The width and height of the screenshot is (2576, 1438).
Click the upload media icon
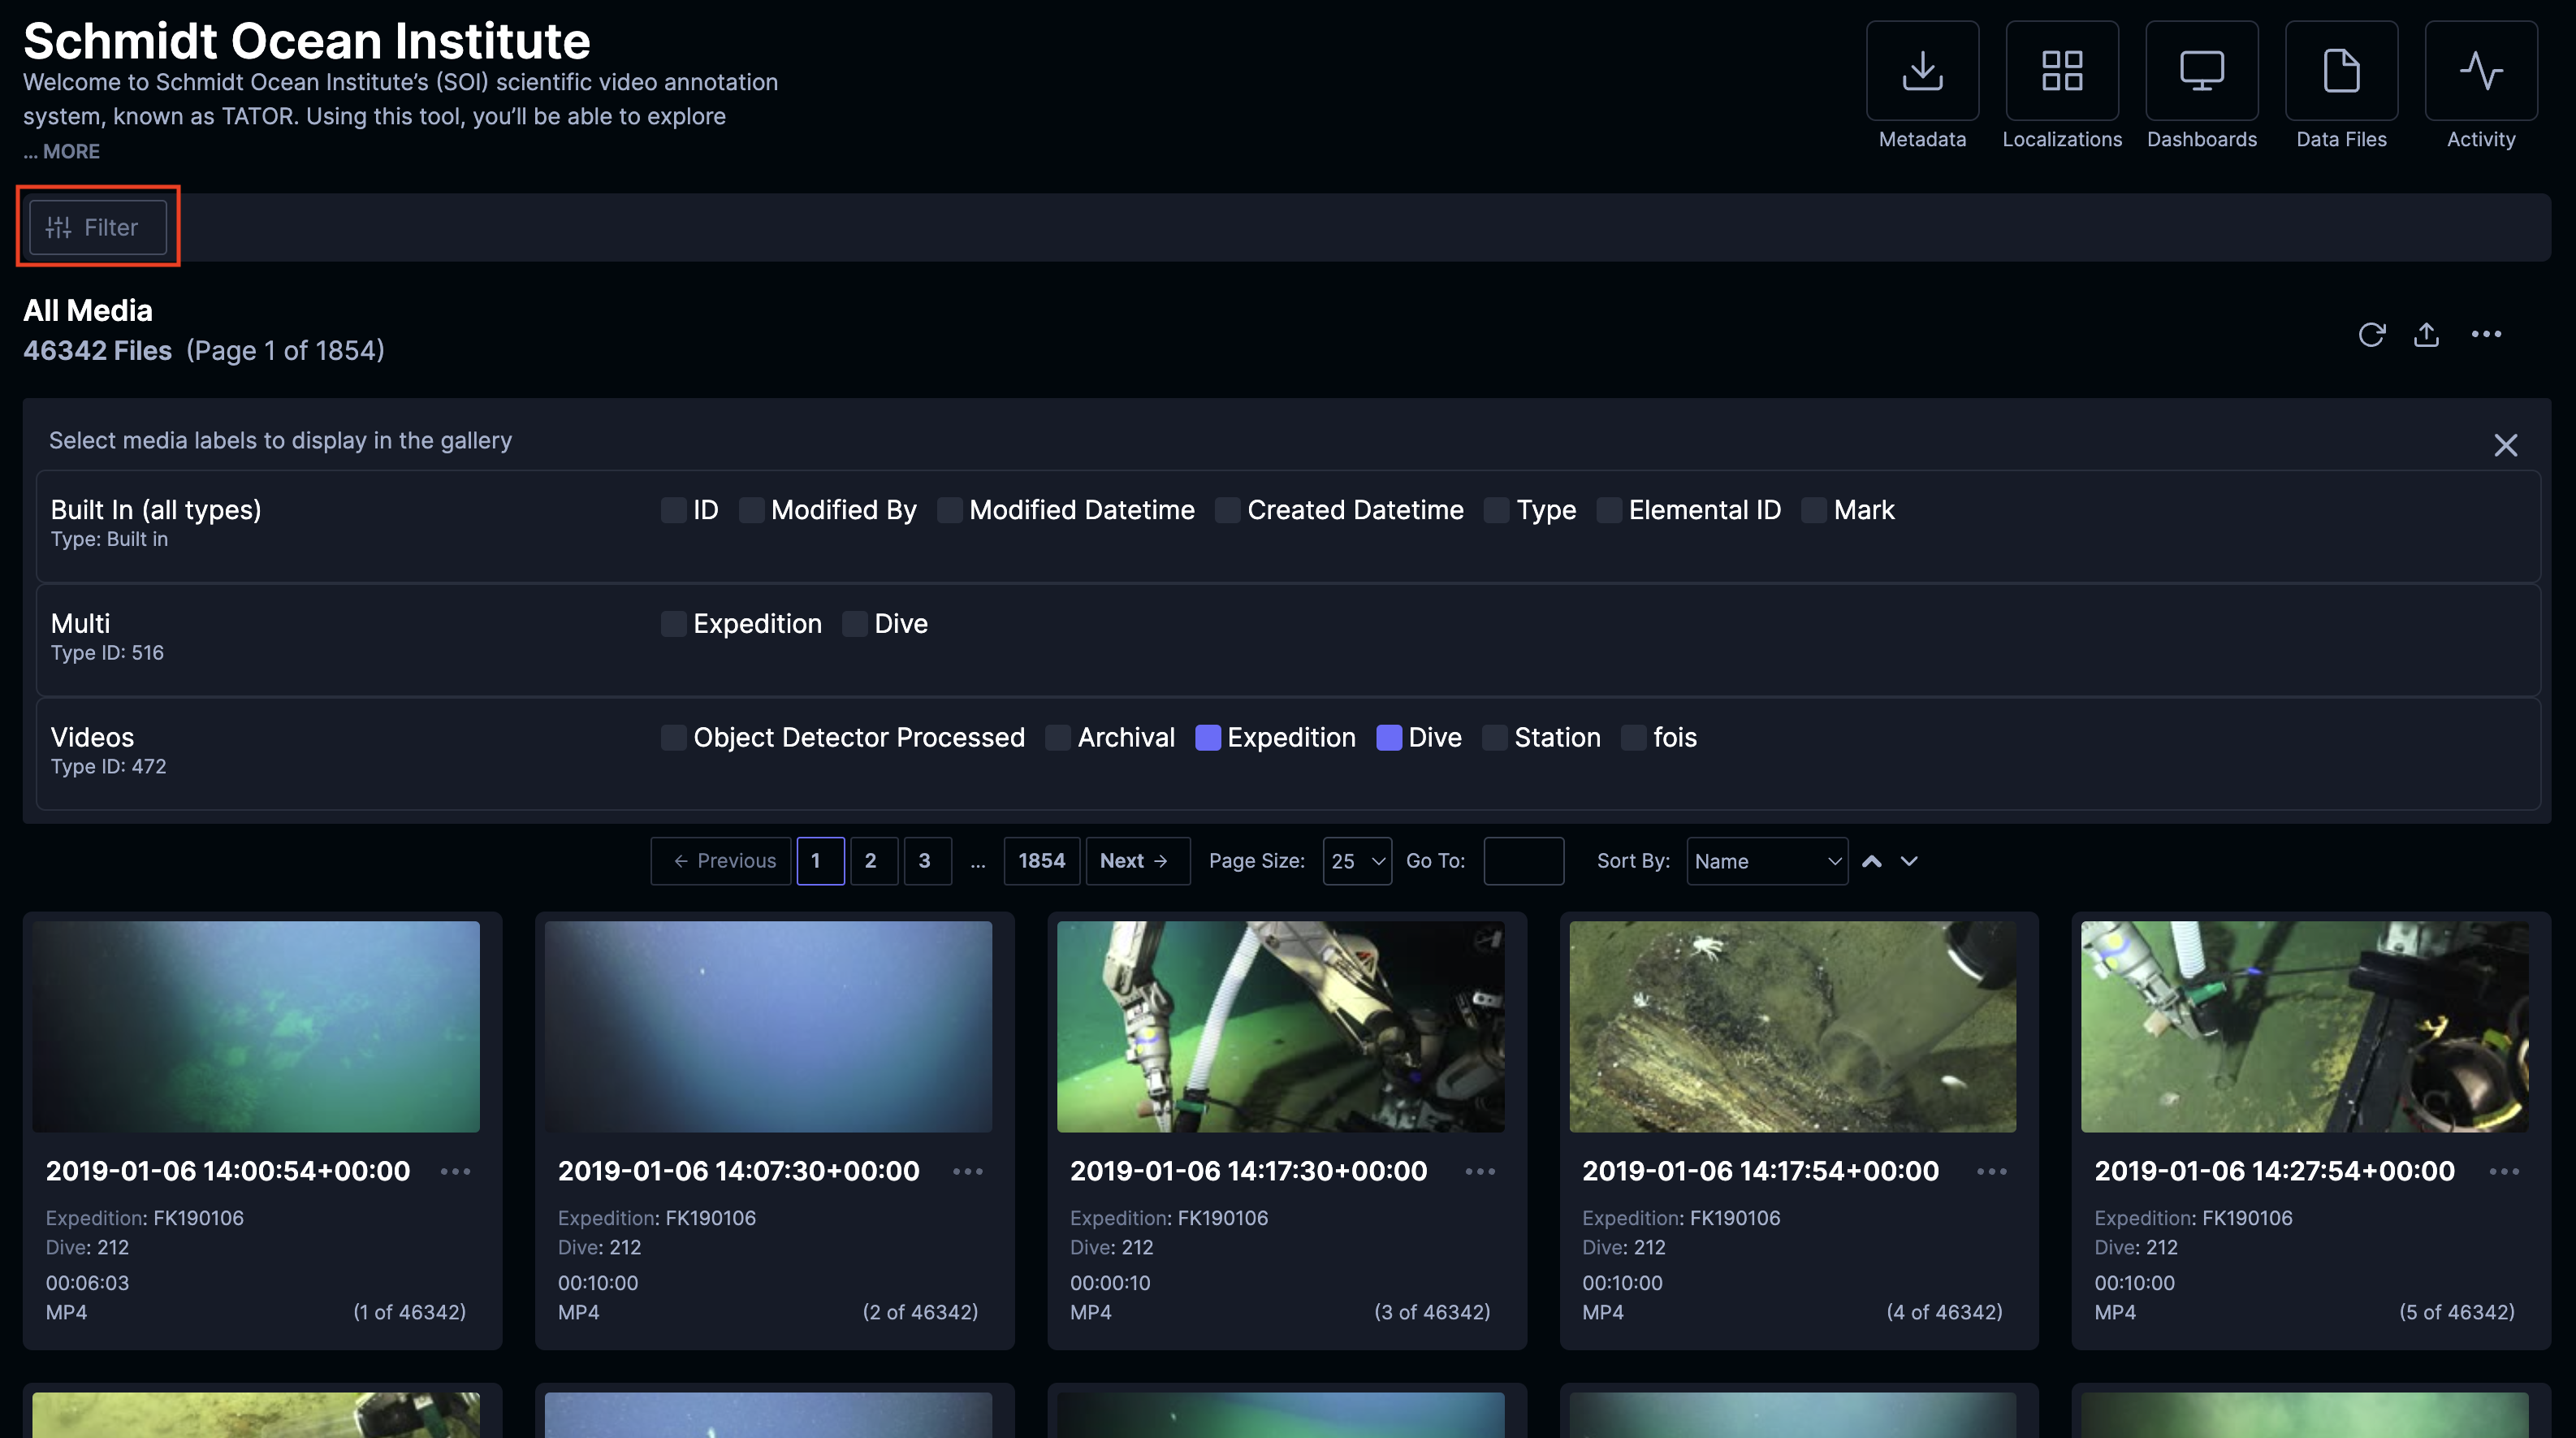[2426, 334]
